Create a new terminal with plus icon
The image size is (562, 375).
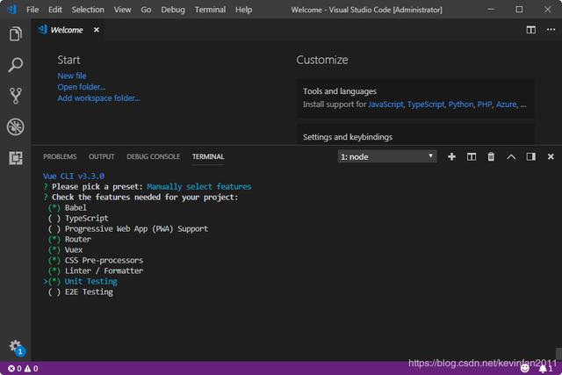tap(451, 156)
